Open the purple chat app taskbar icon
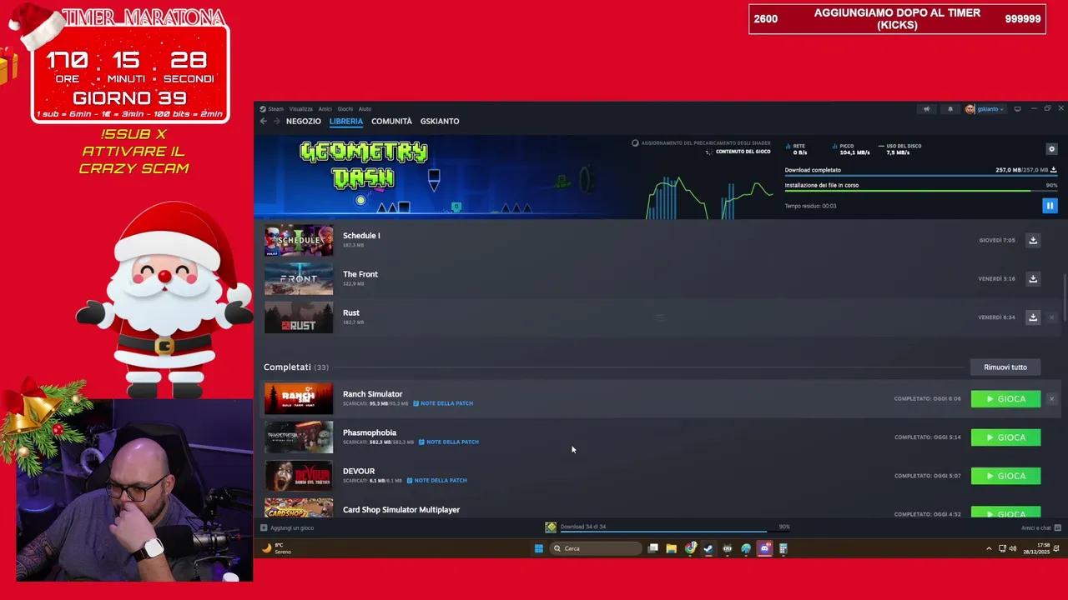 (764, 548)
